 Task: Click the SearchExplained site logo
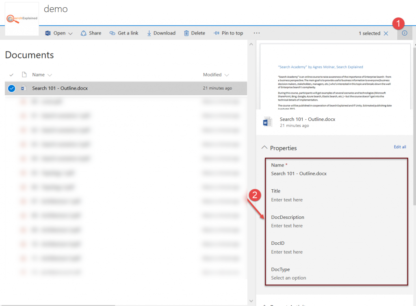point(22,19)
